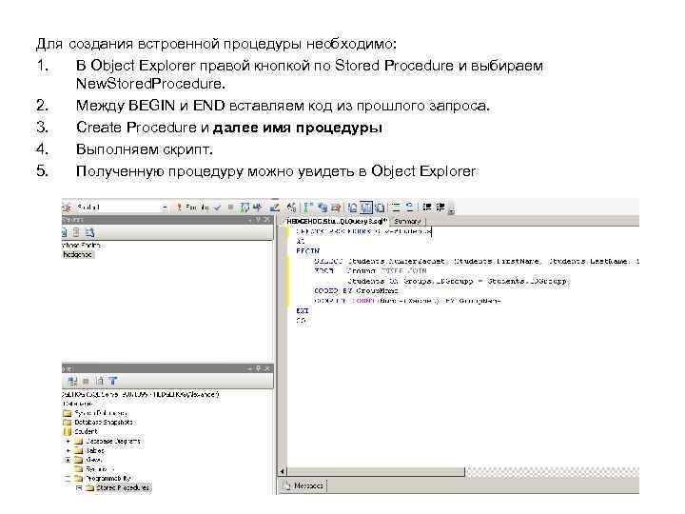Close the Registered Servers panel
This screenshot has width=685, height=514.
tap(267, 220)
